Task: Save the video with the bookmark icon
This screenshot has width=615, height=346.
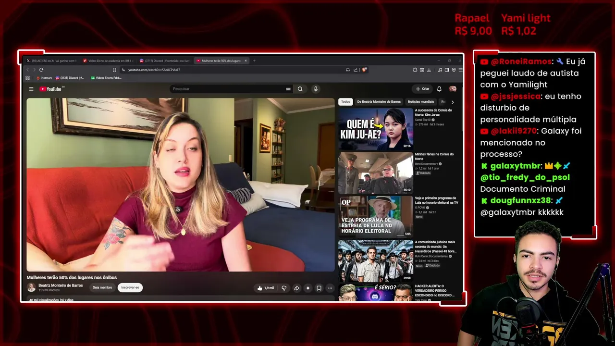Action: pos(319,288)
